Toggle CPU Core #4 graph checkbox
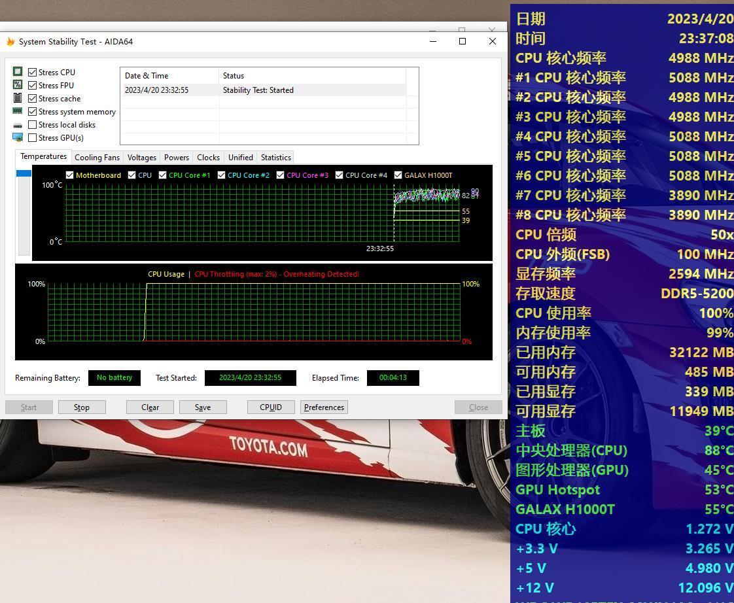The image size is (734, 603). click(340, 175)
